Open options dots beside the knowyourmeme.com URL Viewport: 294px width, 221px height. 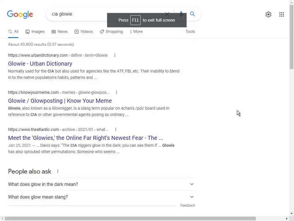click(x=117, y=92)
